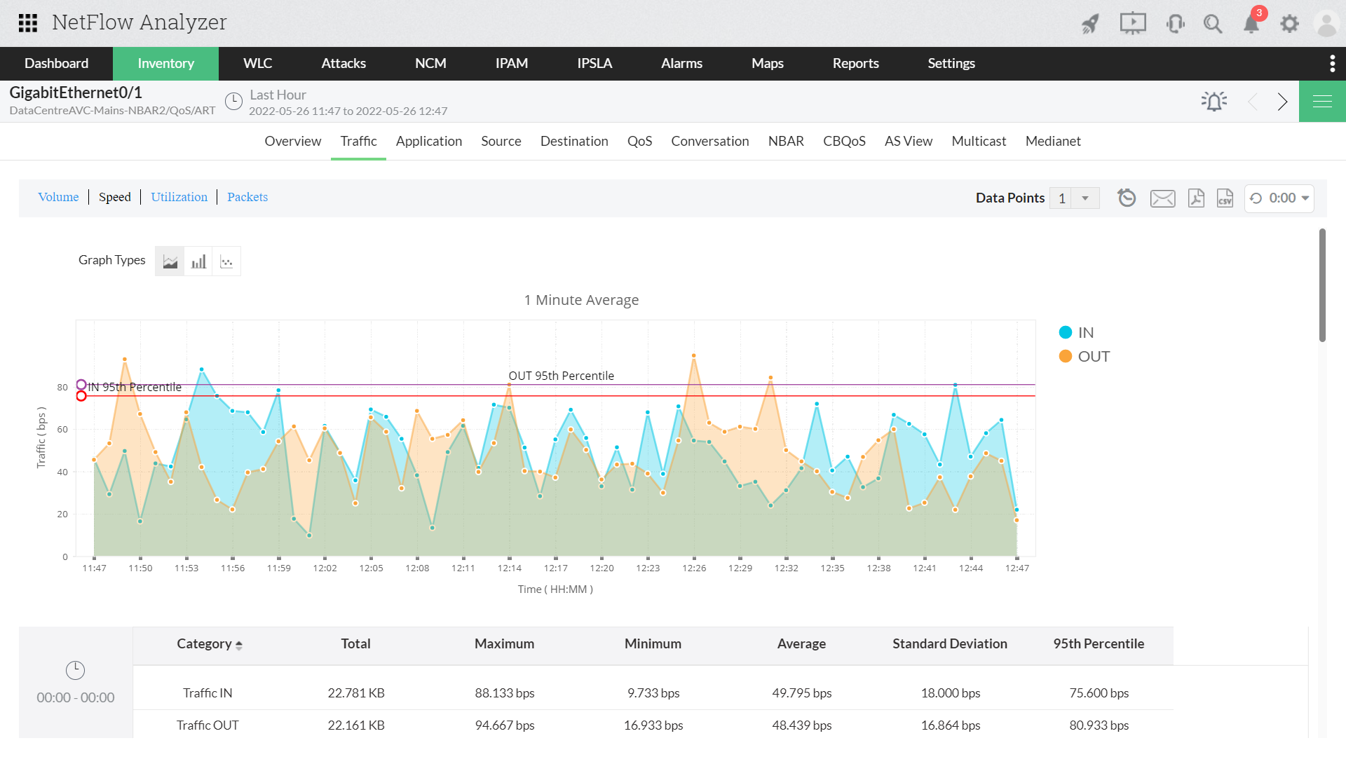Export data as CSV icon

click(1225, 198)
